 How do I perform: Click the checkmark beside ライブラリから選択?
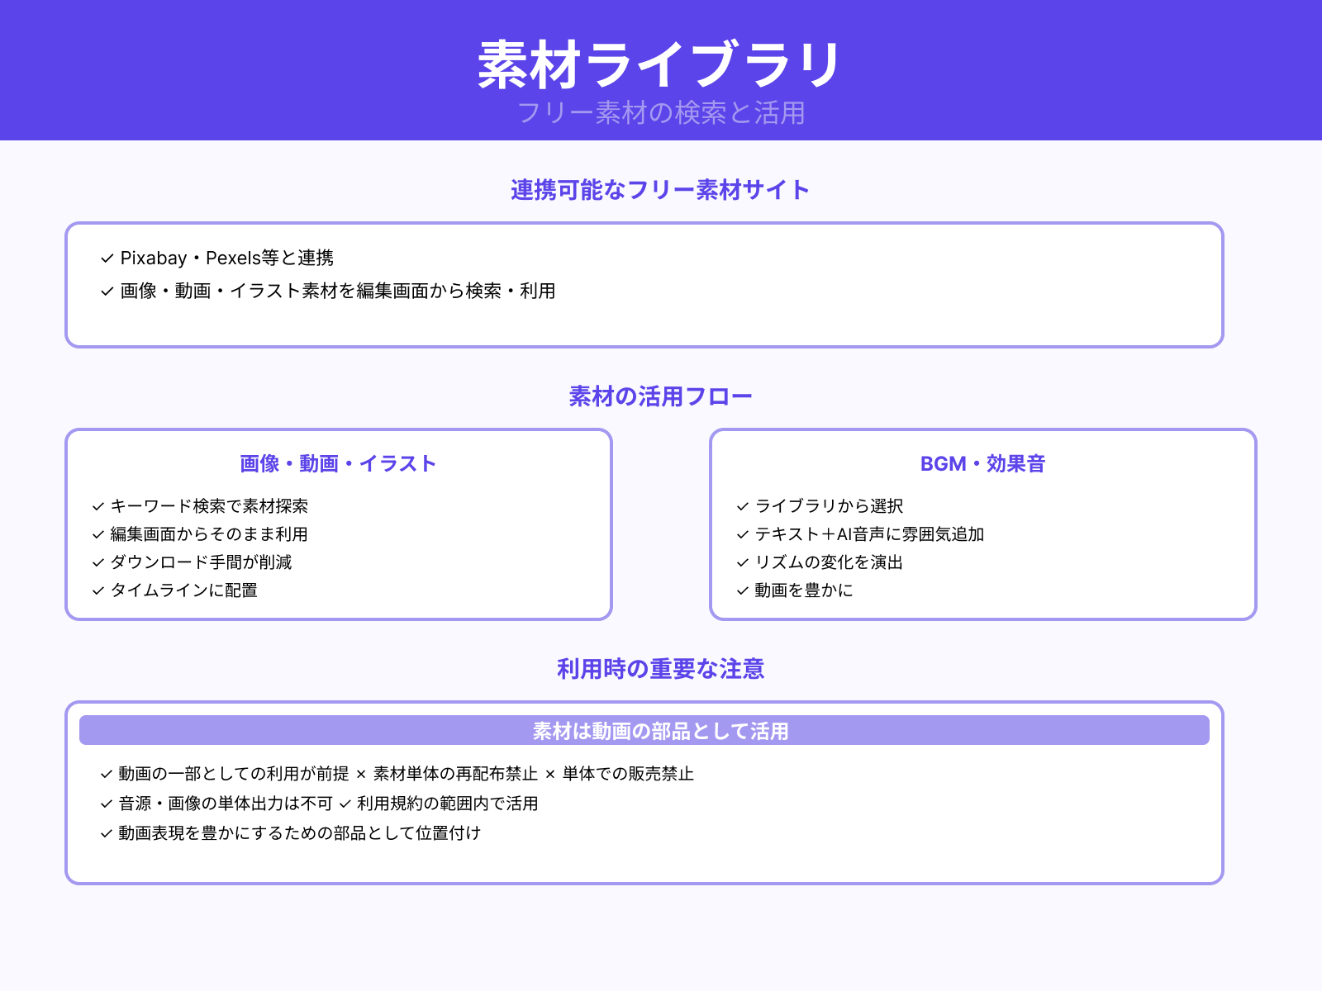[740, 507]
